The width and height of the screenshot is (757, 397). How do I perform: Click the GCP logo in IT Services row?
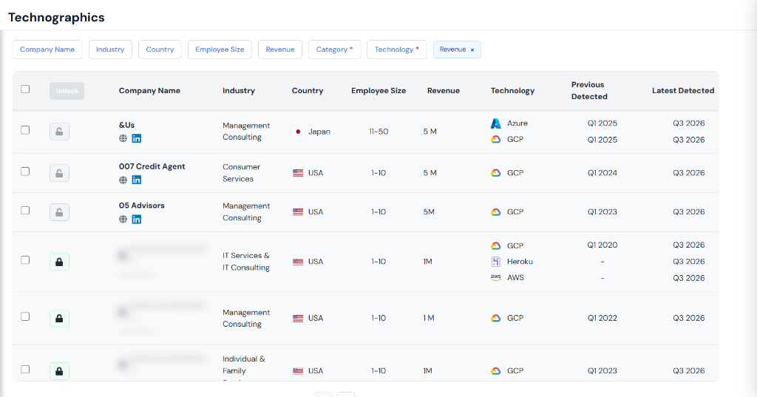click(x=496, y=246)
